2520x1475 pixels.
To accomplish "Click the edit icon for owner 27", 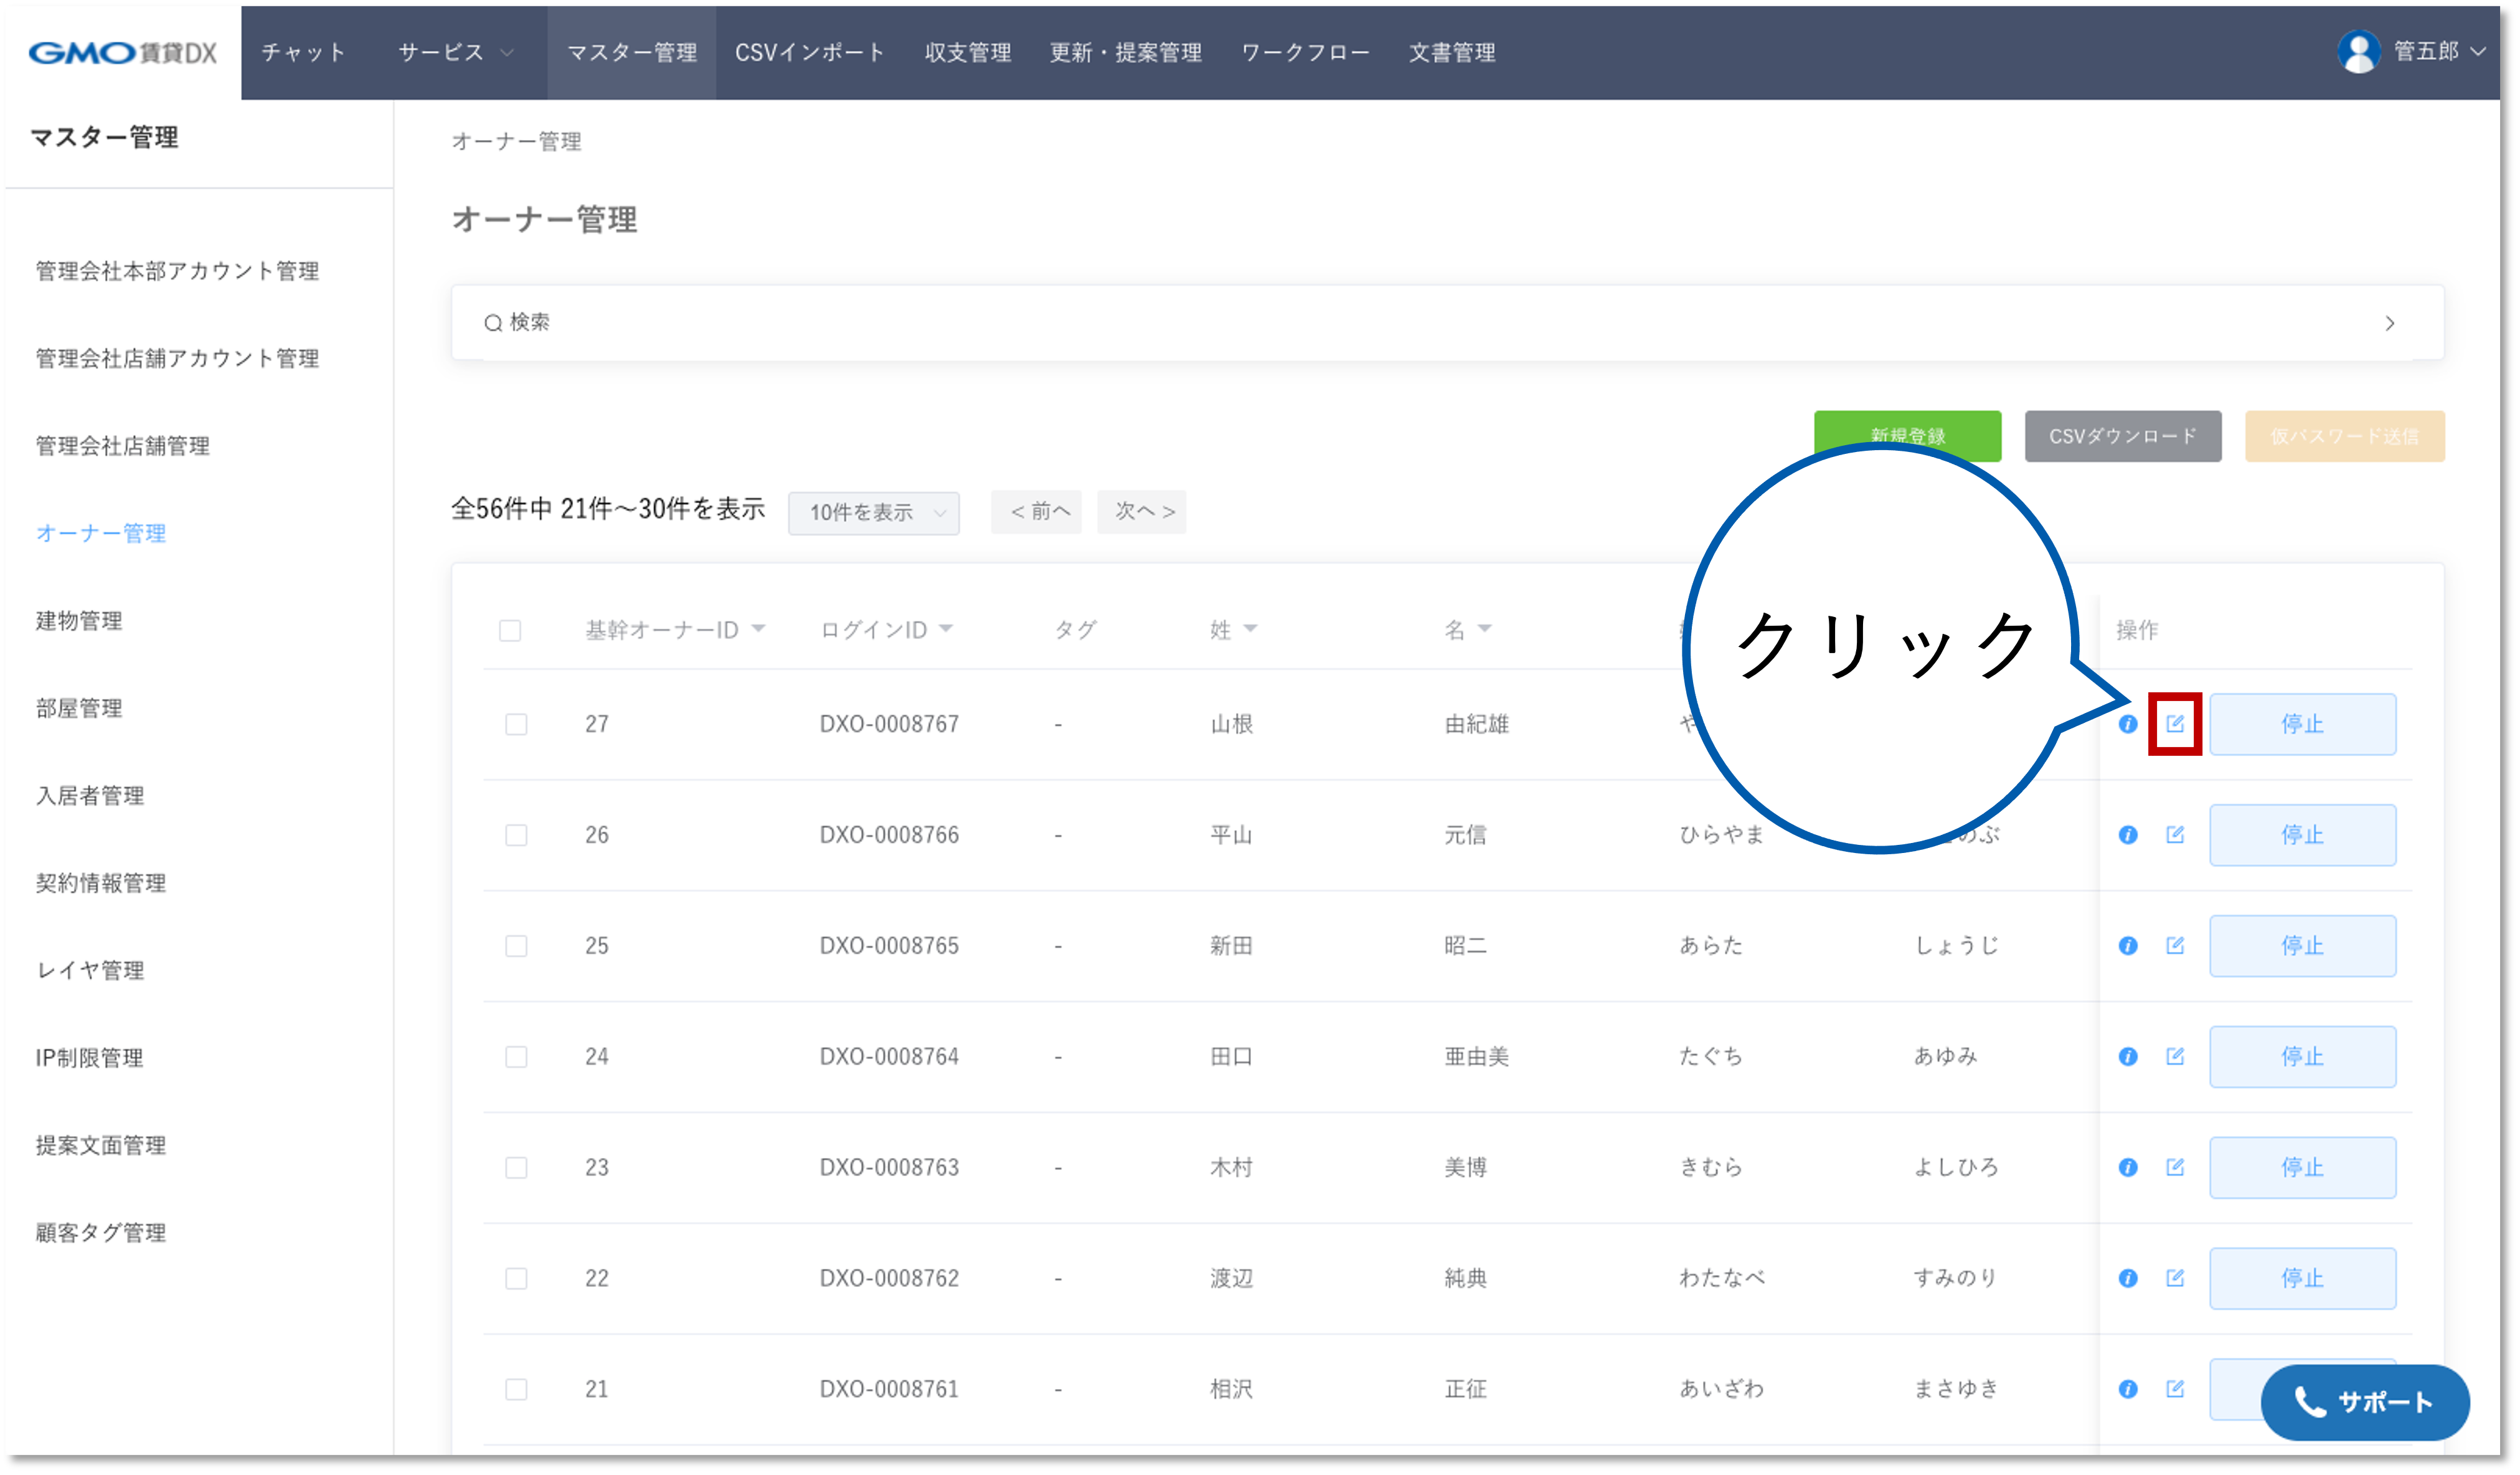I will [x=2175, y=723].
